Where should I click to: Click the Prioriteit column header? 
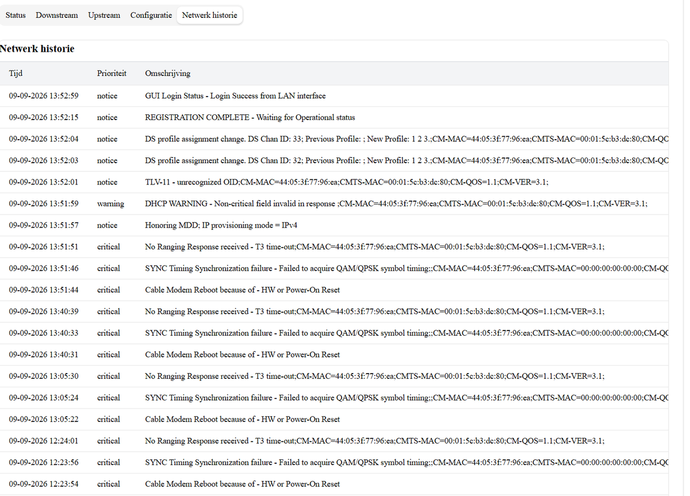pos(112,74)
